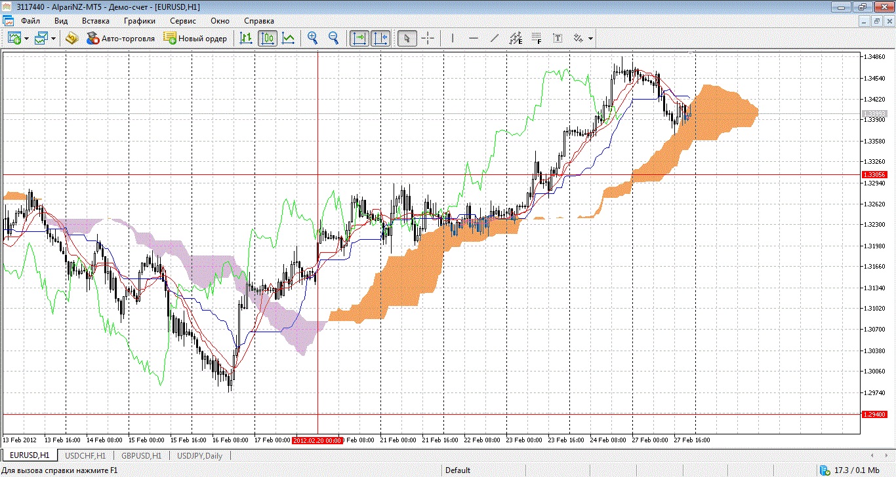Pick the Fibonacci retracement tool
This screenshot has height=477, width=896.
pyautogui.click(x=537, y=39)
